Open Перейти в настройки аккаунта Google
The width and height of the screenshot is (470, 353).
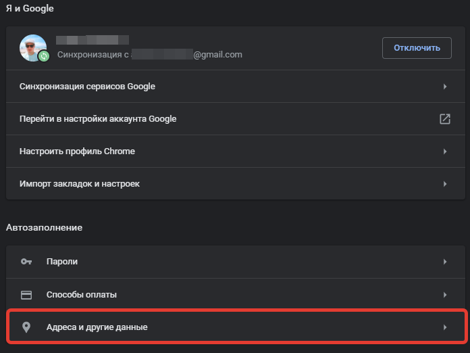[236, 119]
